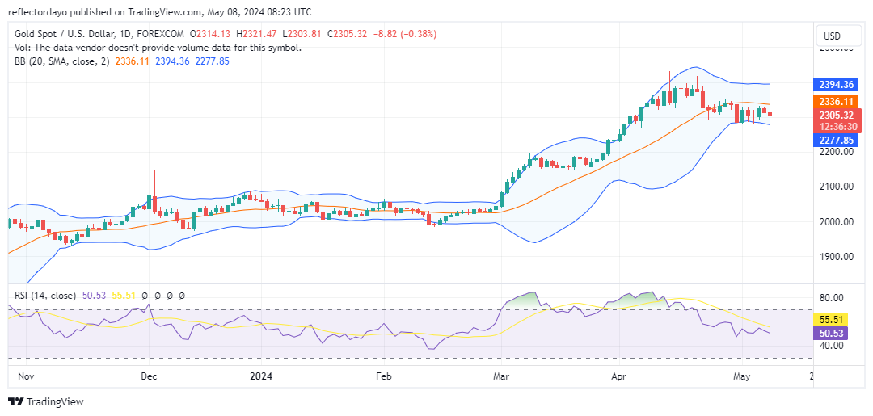Click the blue 2277.85 lower band price label

point(837,140)
